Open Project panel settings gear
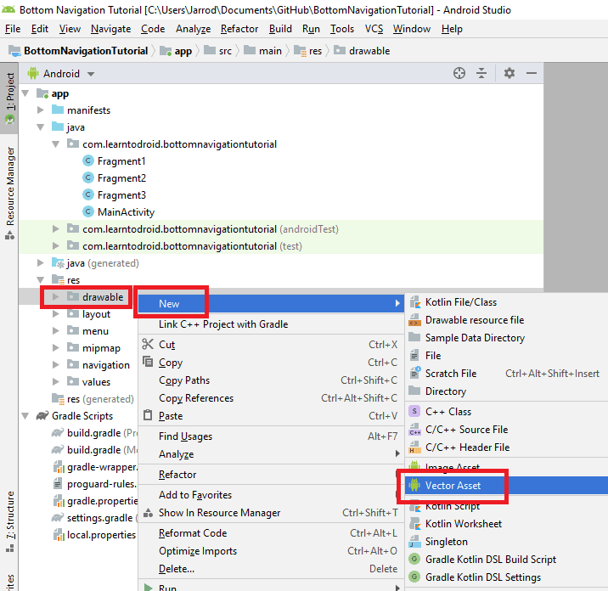Viewport: 608px width, 591px height. tap(509, 74)
